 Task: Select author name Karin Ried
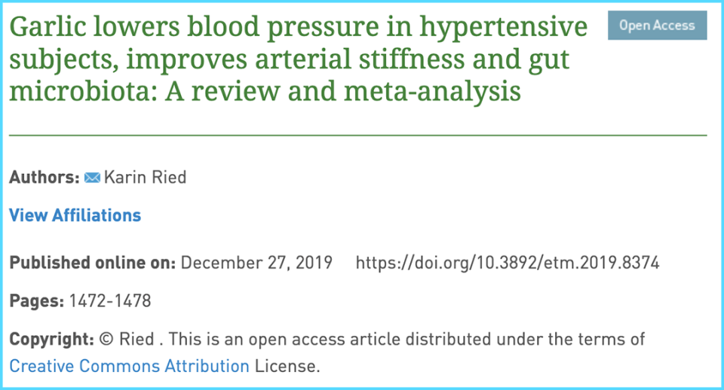(145, 177)
